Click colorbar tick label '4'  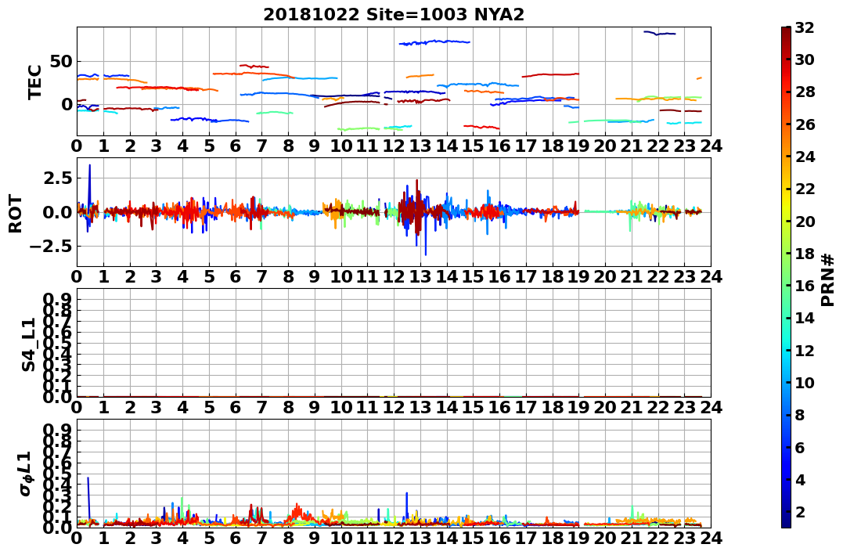[x=799, y=479]
